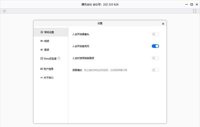200x127 pixels.
Task: Open the 常规设置 tab
Action: [51, 32]
